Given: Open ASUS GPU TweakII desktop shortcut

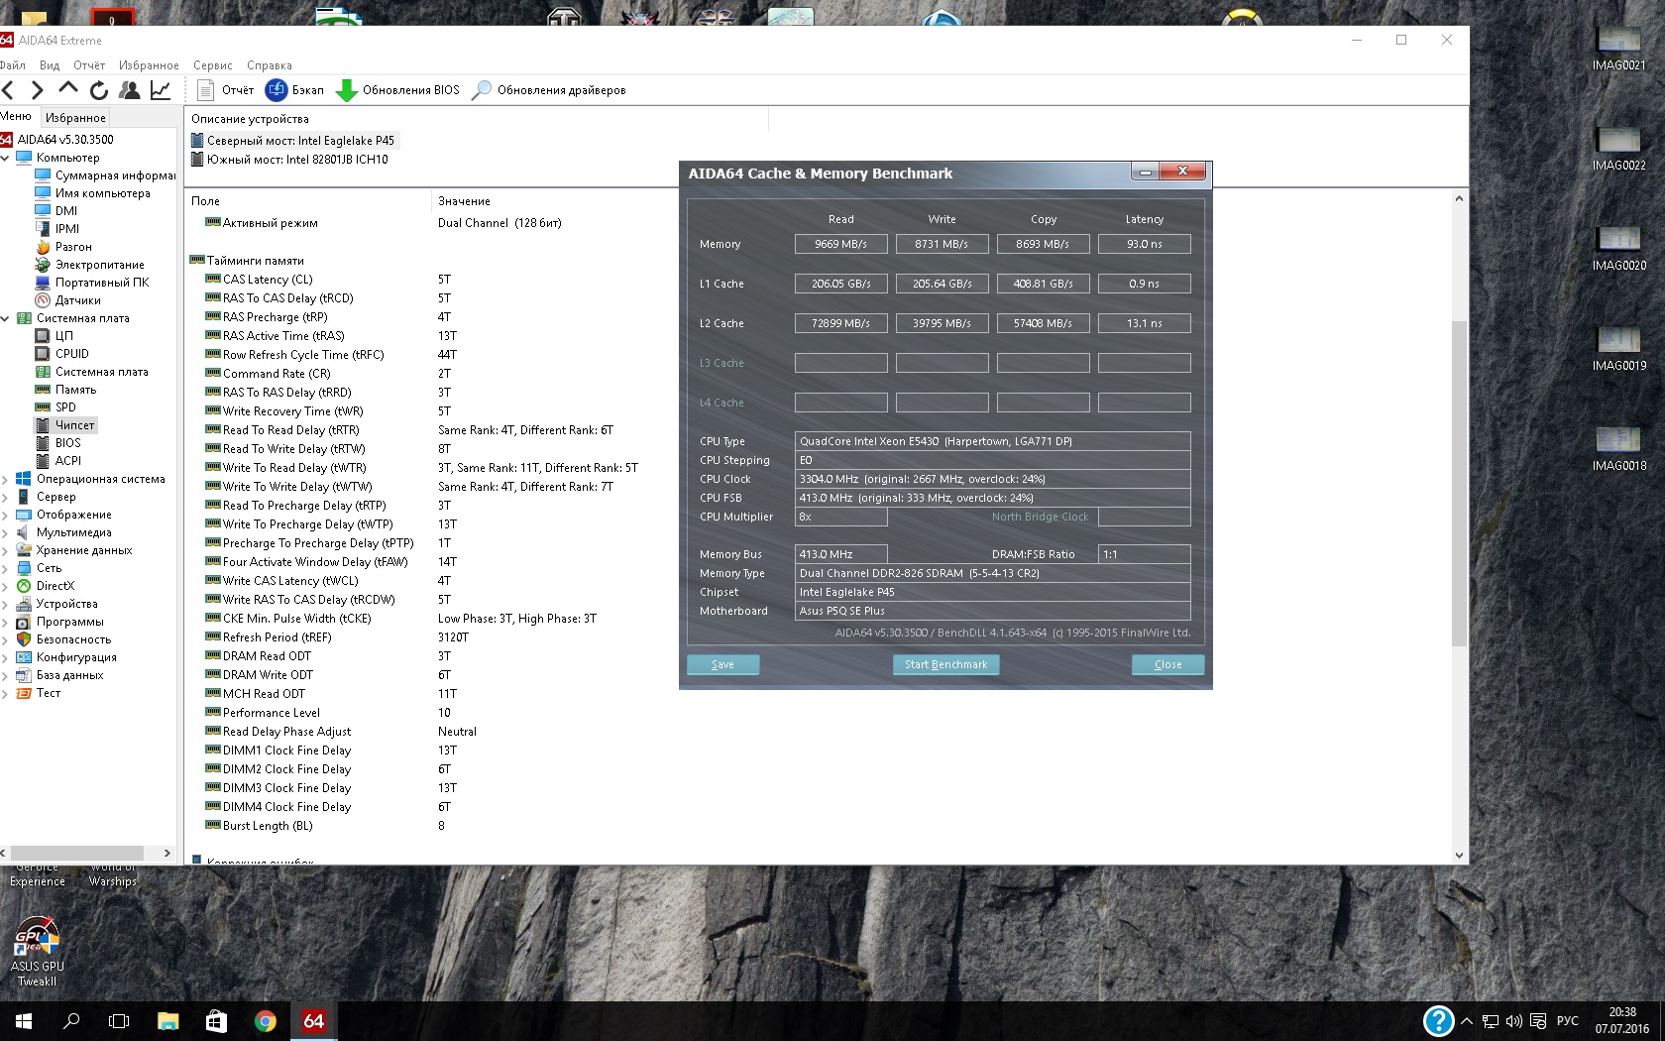Looking at the screenshot, I should point(37,952).
